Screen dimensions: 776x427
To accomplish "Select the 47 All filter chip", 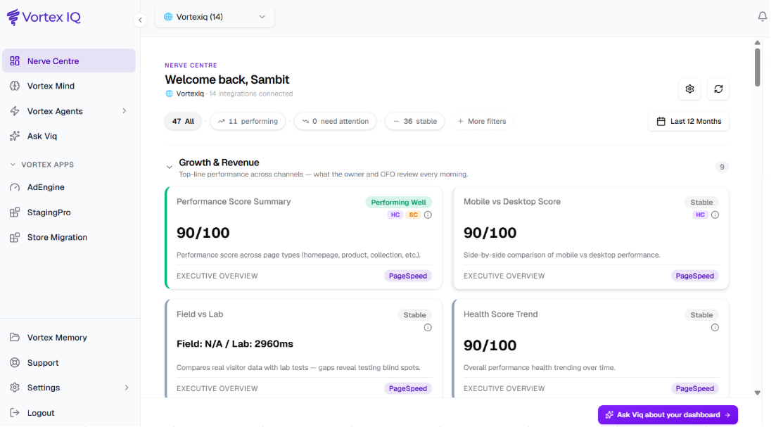I will 183,121.
